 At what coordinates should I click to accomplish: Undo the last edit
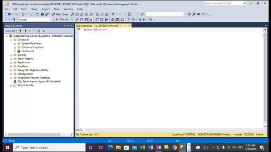(x=113, y=14)
